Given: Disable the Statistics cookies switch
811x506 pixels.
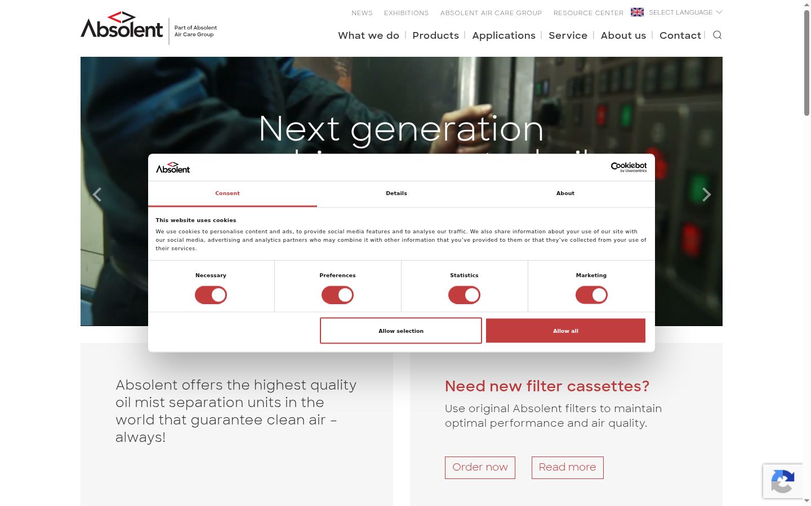Looking at the screenshot, I should coord(464,295).
